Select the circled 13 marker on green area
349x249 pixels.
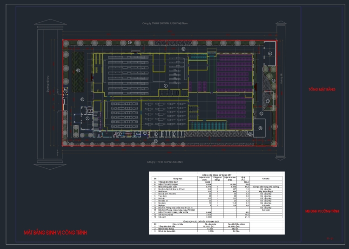[x=78, y=70]
